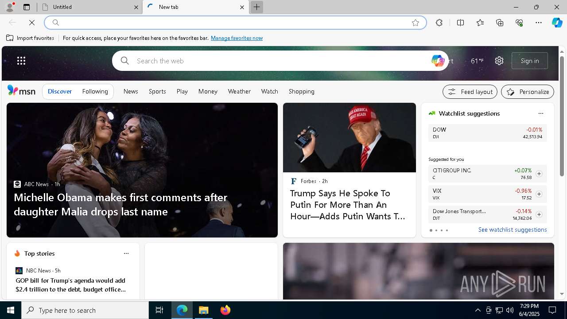Click Manage favorites now link

(x=237, y=38)
